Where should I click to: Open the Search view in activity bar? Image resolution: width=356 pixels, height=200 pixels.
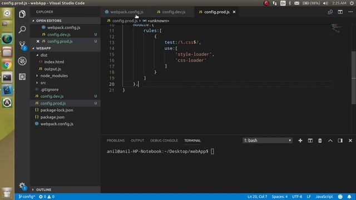(x=22, y=29)
